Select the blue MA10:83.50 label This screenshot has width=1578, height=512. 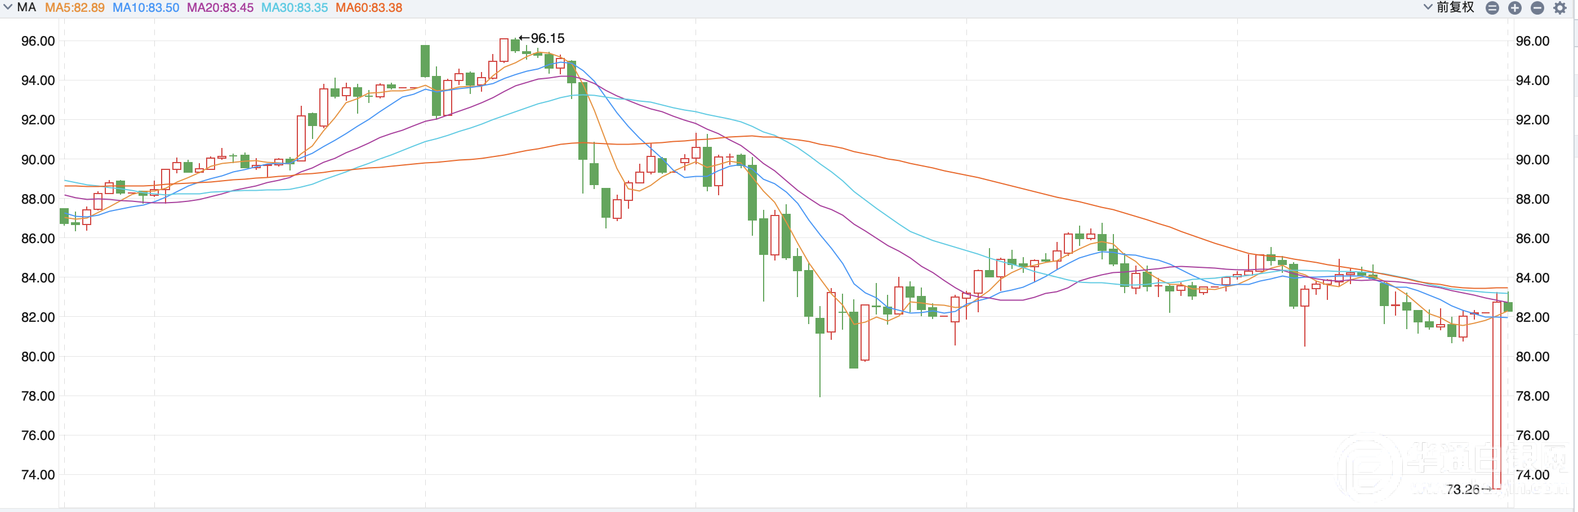coord(146,8)
